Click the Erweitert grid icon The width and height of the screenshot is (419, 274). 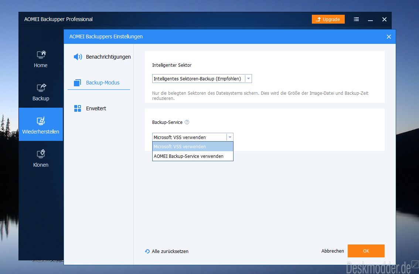(x=78, y=108)
